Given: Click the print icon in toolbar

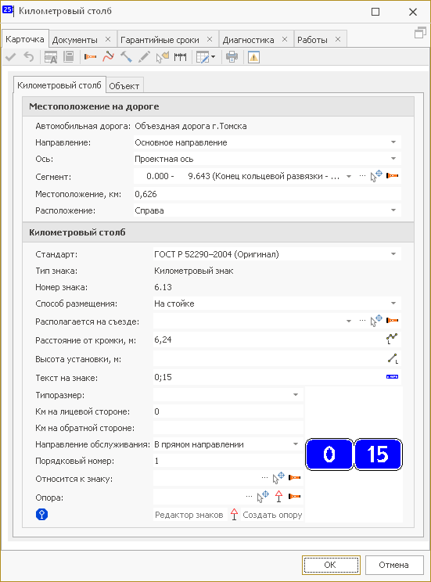Looking at the screenshot, I should (x=232, y=57).
